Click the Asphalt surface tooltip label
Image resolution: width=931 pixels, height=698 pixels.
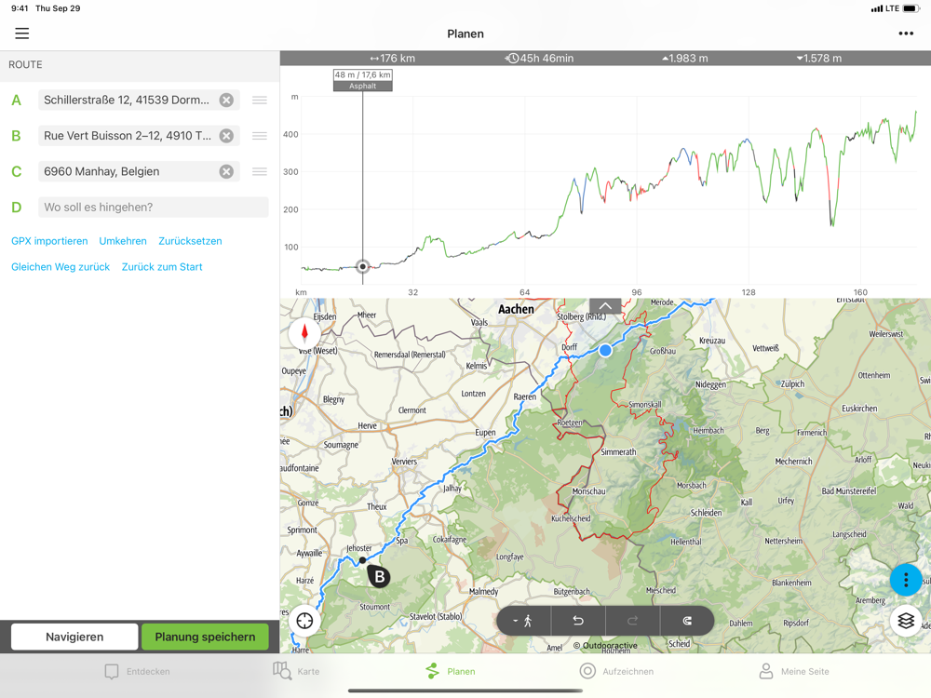tap(363, 86)
